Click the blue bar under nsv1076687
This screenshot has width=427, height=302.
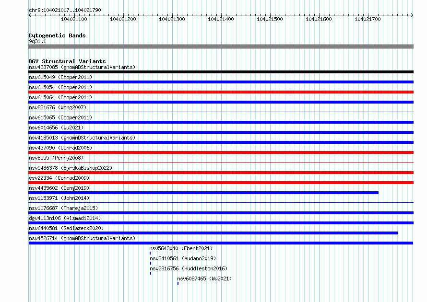221,213
